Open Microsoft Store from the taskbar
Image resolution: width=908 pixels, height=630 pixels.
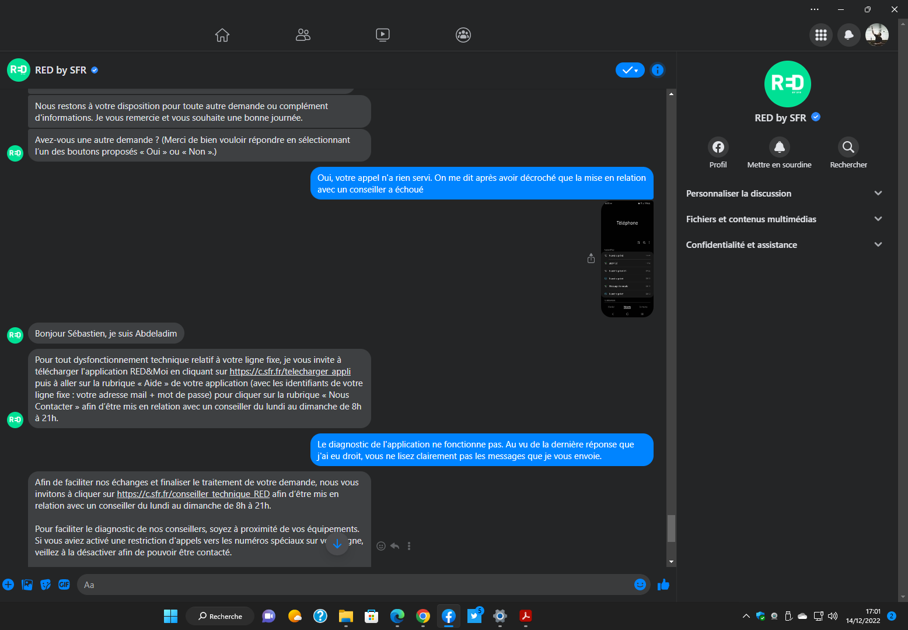(372, 616)
